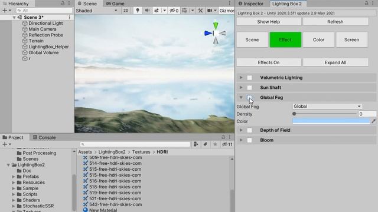378x212 pixels.
Task: Toggle 2D view mode button
Action: point(126,11)
